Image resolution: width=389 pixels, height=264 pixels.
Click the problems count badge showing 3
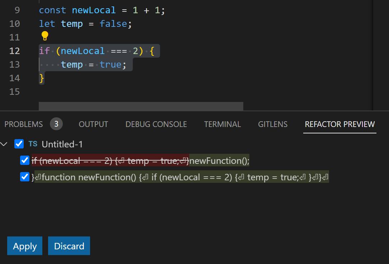tap(57, 124)
